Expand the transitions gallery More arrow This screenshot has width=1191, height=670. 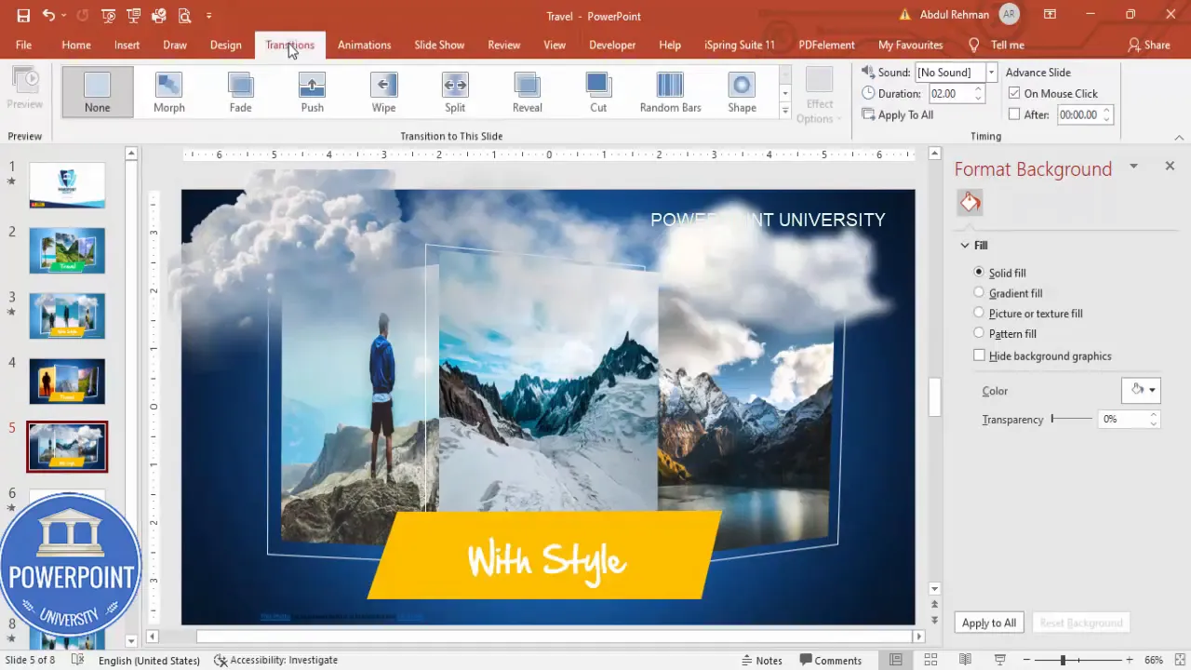(x=785, y=111)
